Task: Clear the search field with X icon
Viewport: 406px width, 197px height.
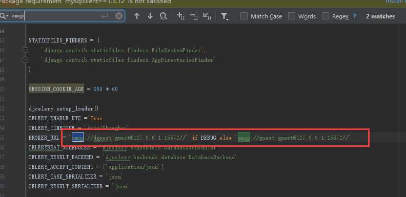Action: (x=119, y=16)
